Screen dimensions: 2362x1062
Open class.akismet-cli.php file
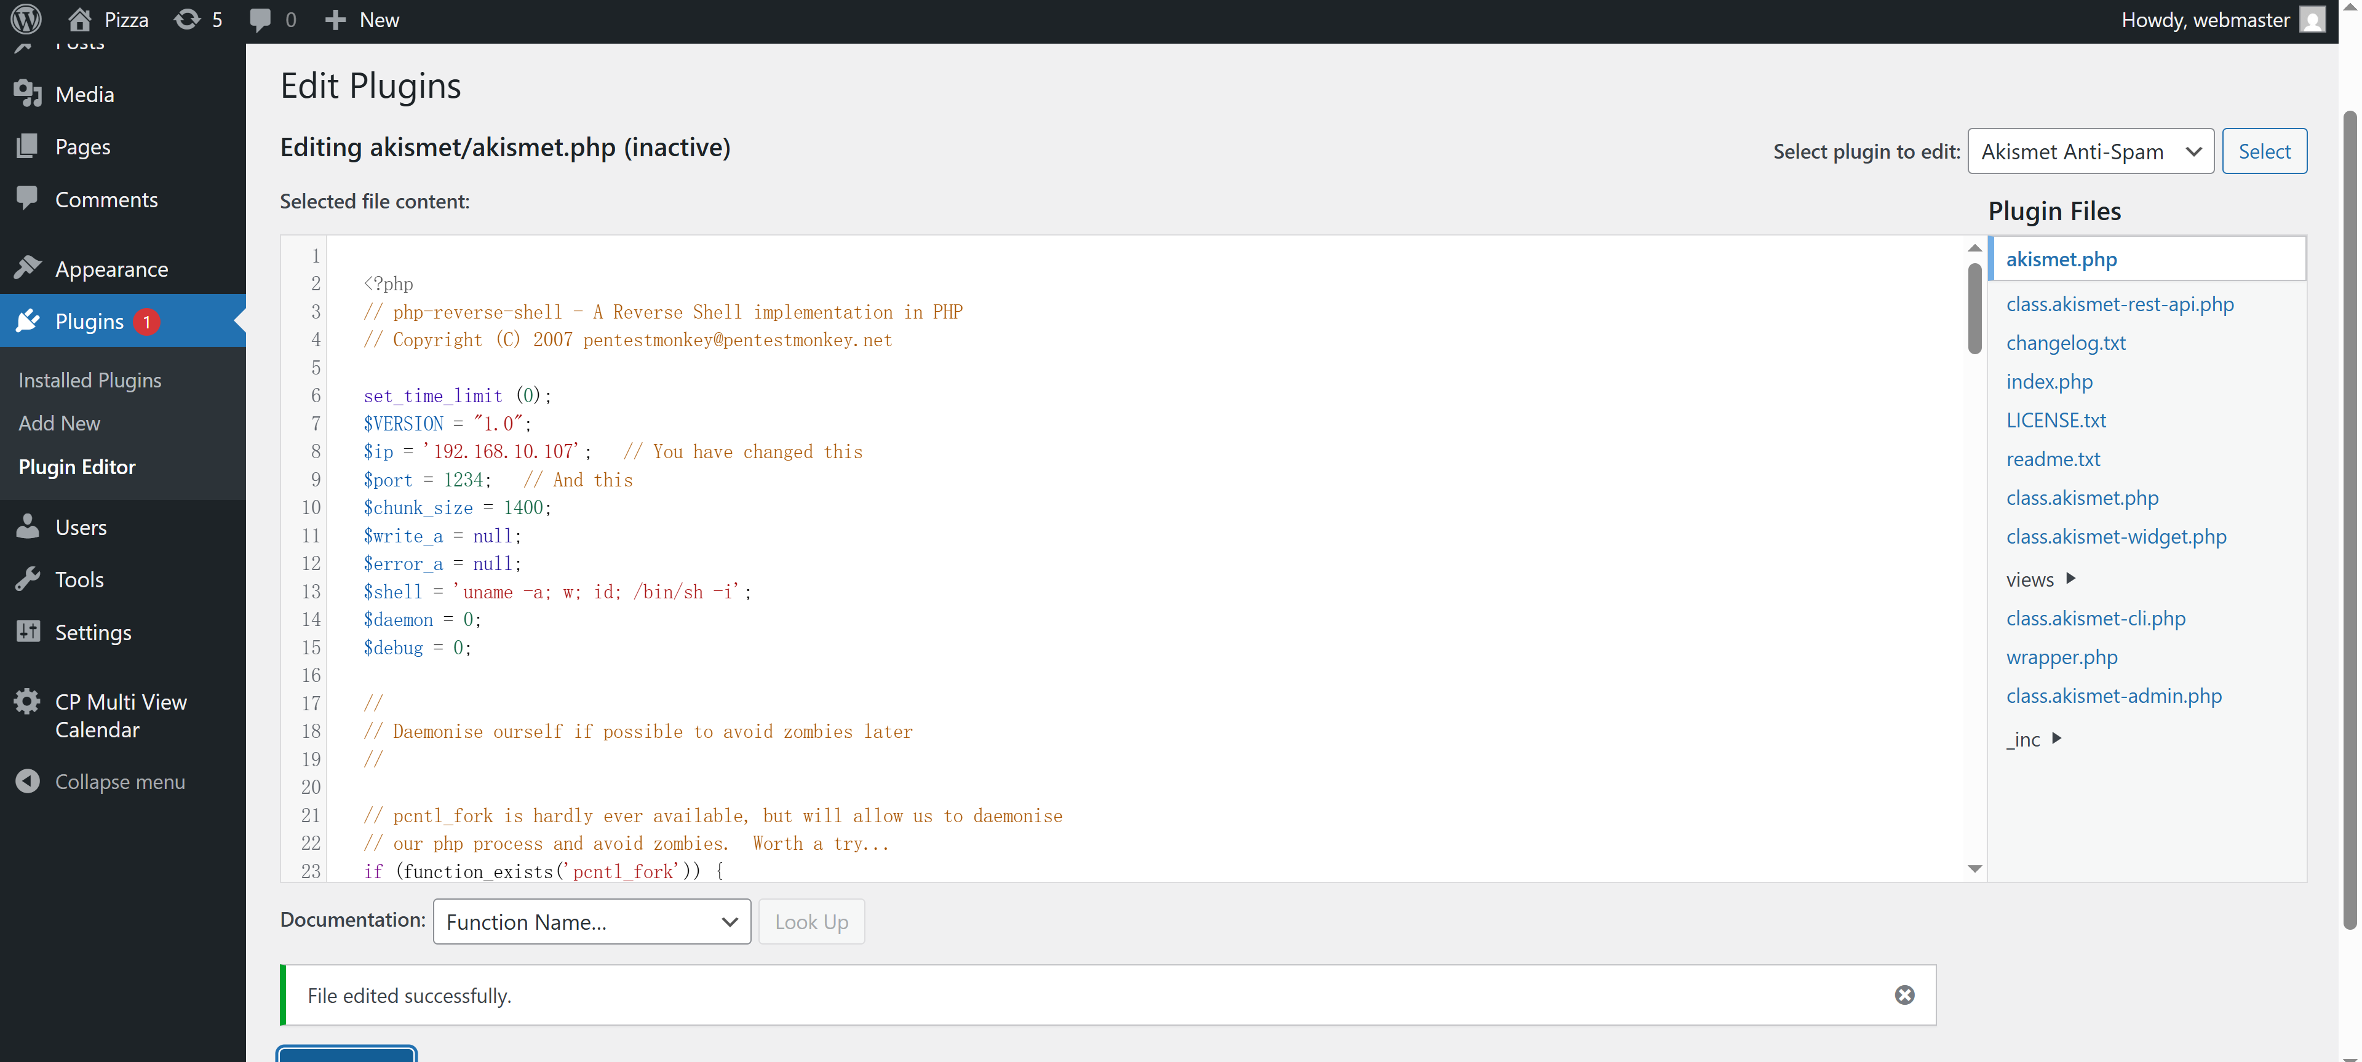(x=2095, y=619)
